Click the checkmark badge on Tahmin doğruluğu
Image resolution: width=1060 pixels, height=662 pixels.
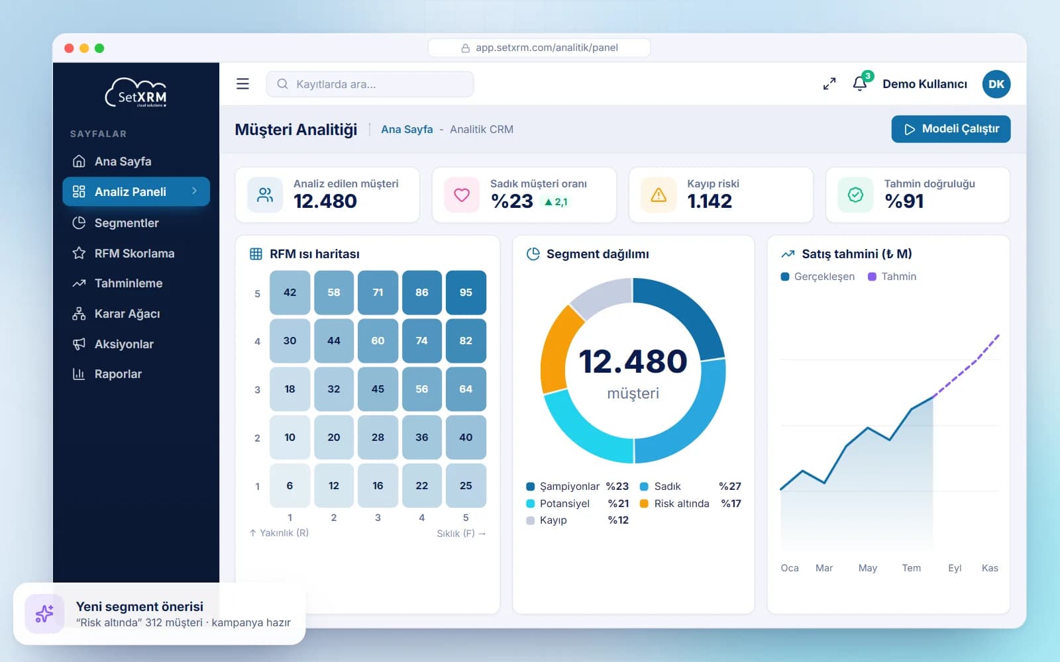coord(855,195)
